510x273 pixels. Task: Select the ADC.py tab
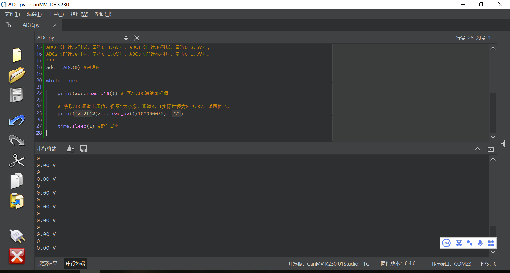31,25
